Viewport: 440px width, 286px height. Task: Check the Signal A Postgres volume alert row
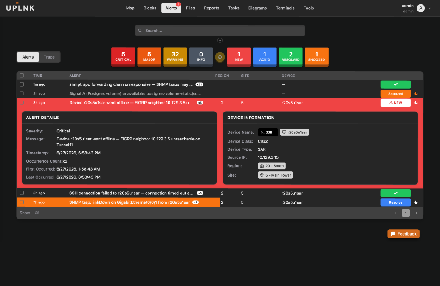point(22,93)
